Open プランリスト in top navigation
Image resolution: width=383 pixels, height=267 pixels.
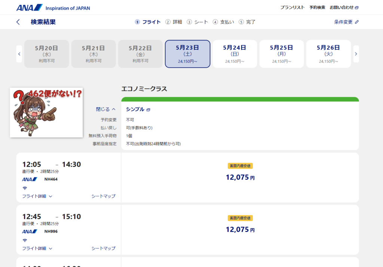292,7
